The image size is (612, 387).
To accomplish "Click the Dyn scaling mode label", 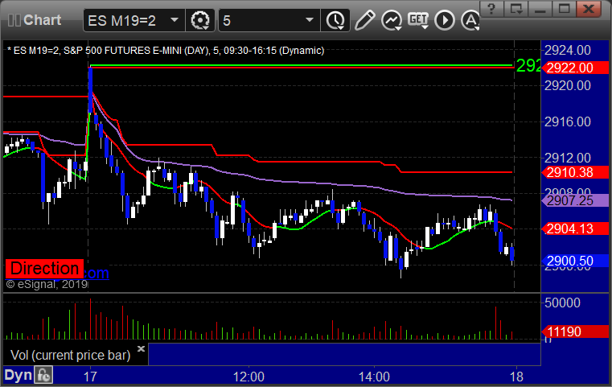I will (x=18, y=375).
